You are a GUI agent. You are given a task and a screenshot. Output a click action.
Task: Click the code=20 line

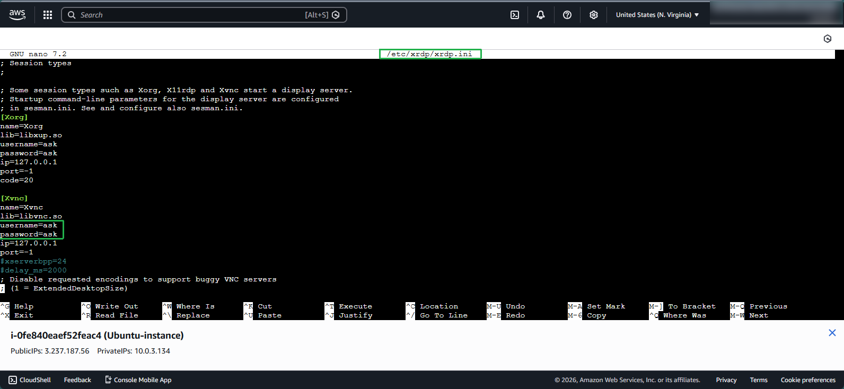point(17,180)
